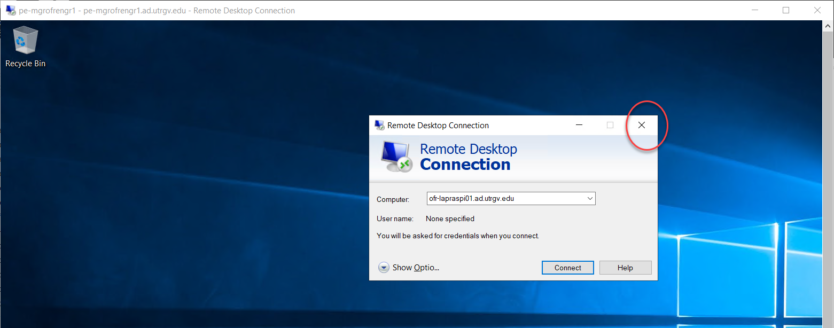This screenshot has height=328, width=834.
Task: Click the 'Computer:' label
Action: click(x=393, y=199)
